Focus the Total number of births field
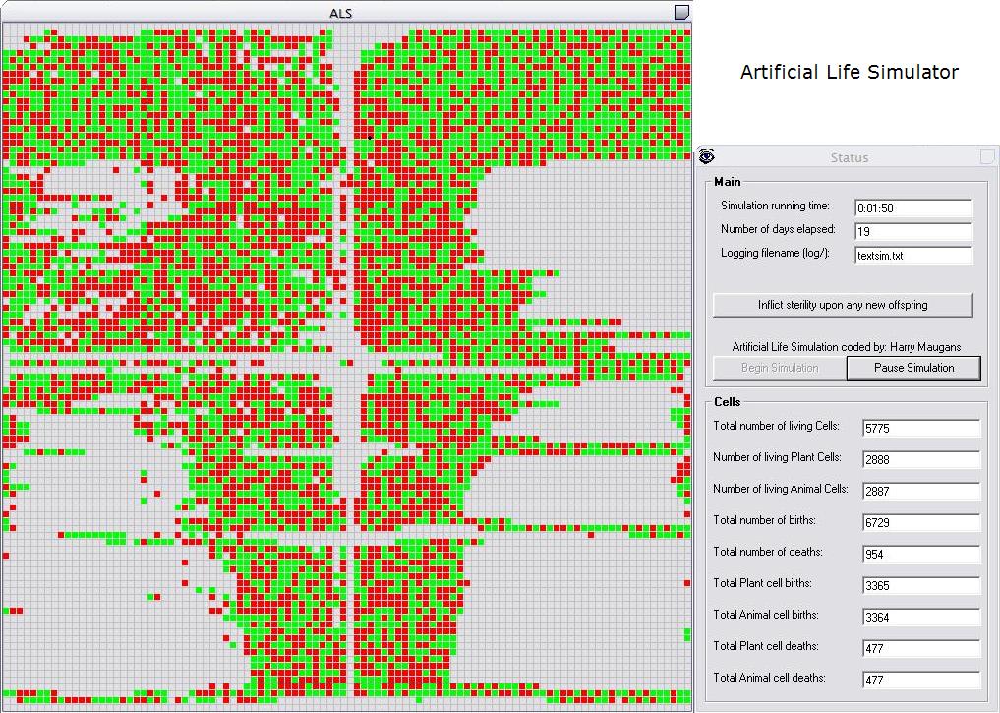The image size is (1000, 713). 921,522
